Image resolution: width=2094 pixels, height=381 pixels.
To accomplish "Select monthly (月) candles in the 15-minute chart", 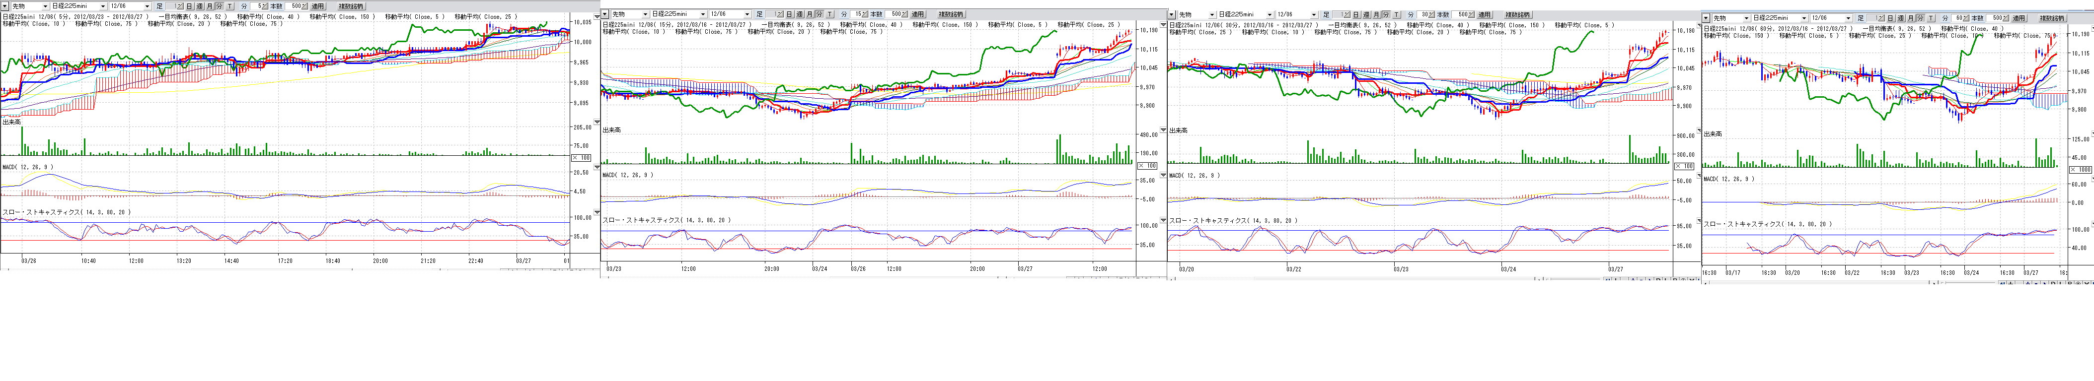I will [809, 14].
